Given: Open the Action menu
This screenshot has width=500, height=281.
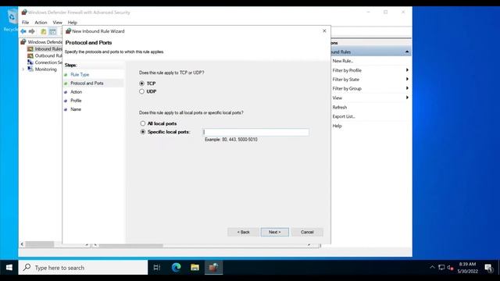Looking at the screenshot, I should [41, 23].
